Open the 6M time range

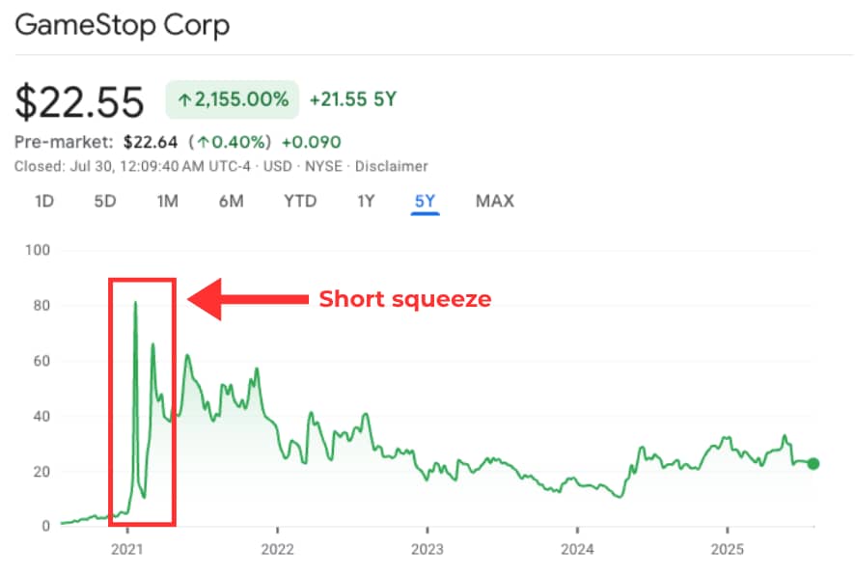click(x=231, y=202)
